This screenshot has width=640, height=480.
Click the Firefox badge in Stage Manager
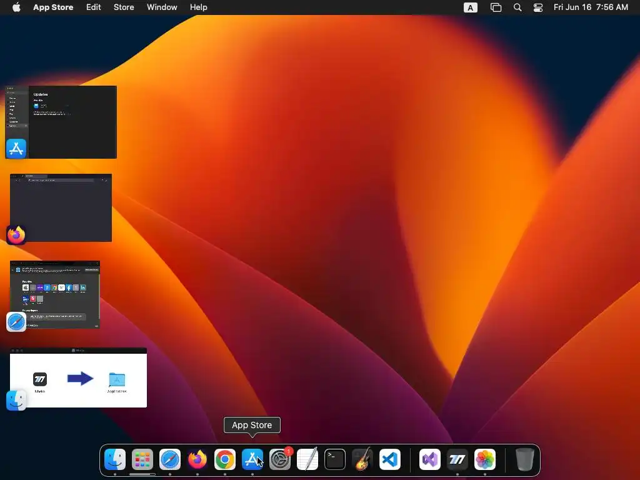[x=16, y=235]
